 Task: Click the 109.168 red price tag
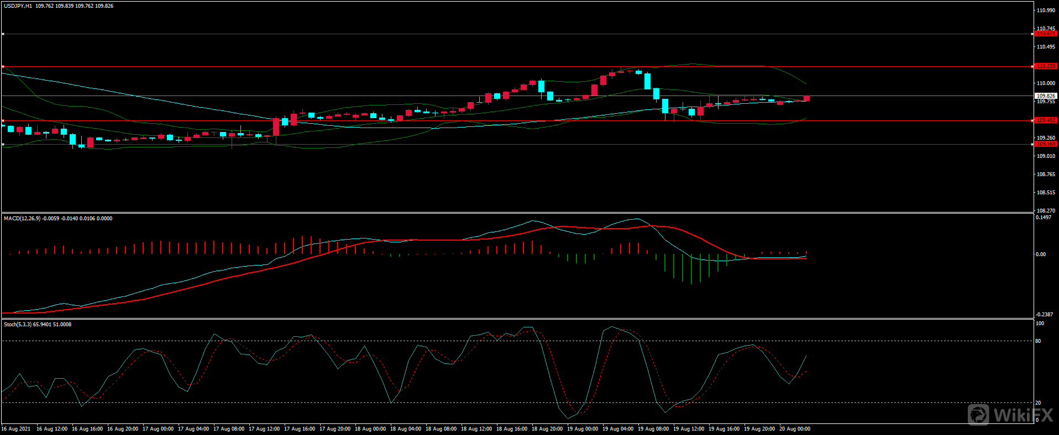tap(1045, 144)
